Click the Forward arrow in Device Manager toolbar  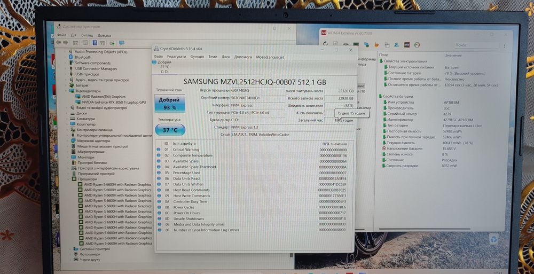point(66,43)
